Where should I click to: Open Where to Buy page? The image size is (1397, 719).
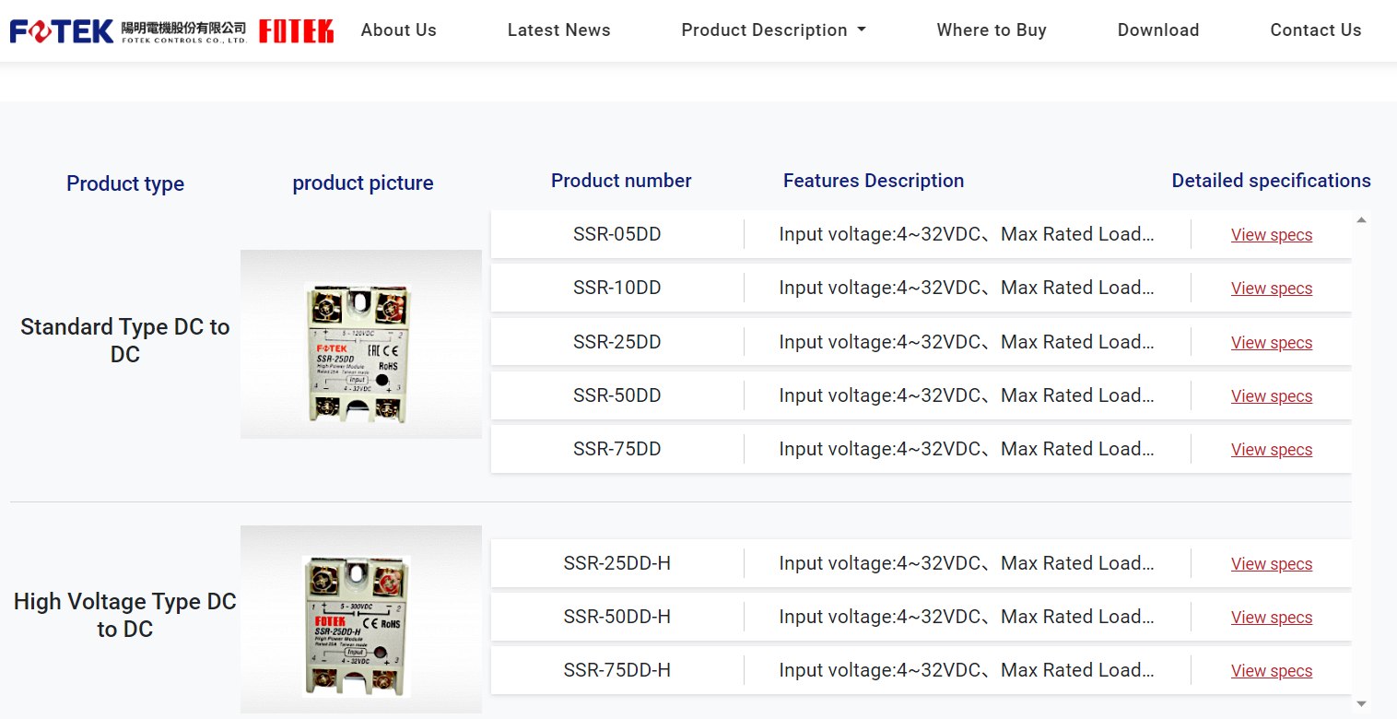pyautogui.click(x=992, y=30)
